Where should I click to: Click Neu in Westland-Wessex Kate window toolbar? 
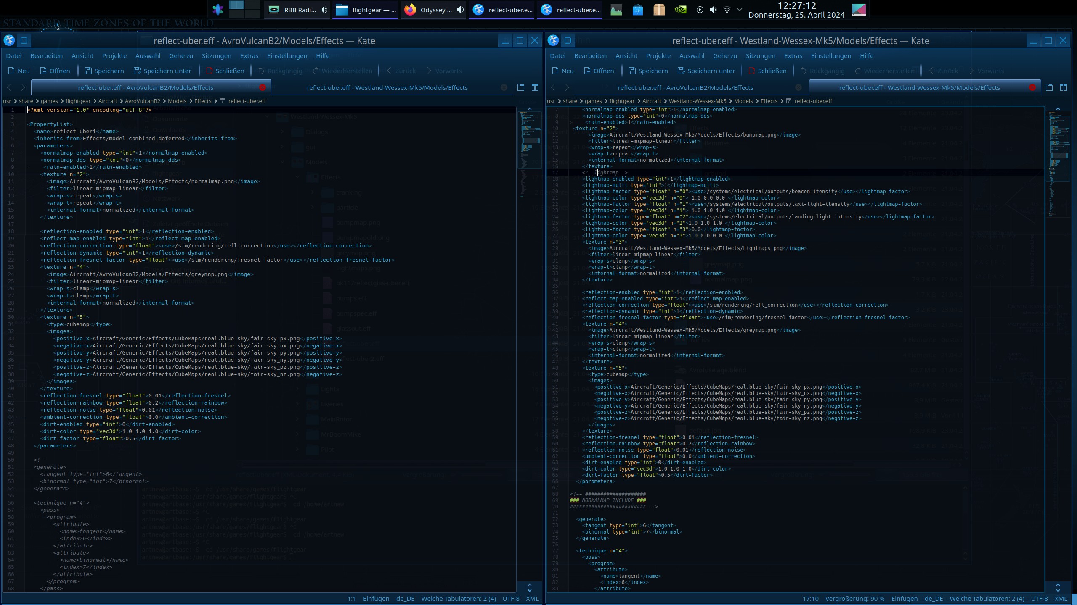pyautogui.click(x=563, y=71)
